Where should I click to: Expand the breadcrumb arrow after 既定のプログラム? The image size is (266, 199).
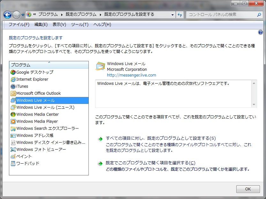(100, 15)
